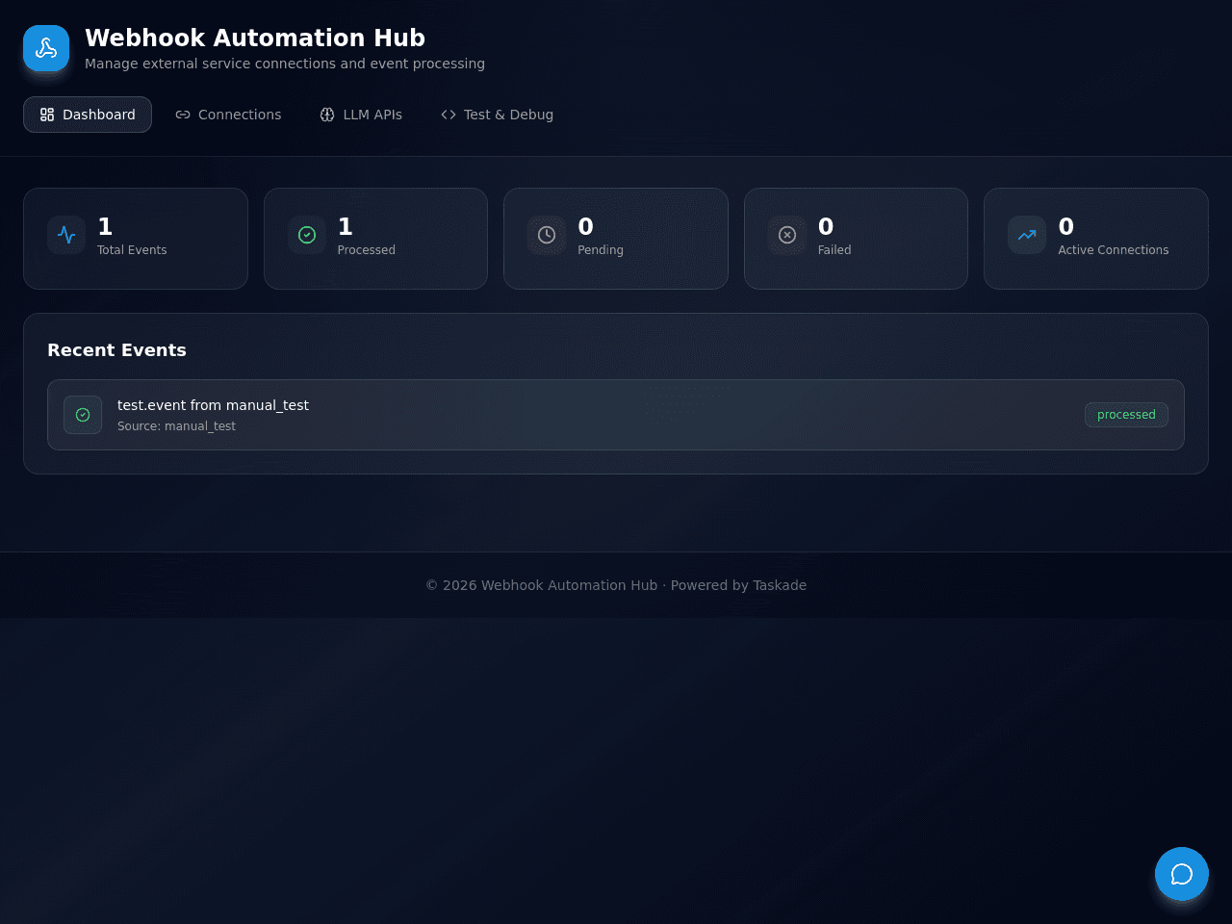Click the Active Connections trend icon
This screenshot has height=924, width=1232.
1027,235
